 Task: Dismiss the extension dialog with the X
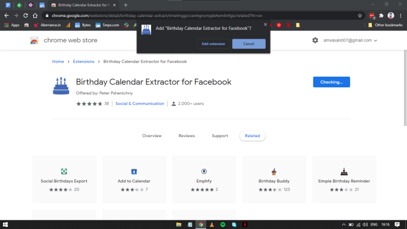(x=265, y=25)
